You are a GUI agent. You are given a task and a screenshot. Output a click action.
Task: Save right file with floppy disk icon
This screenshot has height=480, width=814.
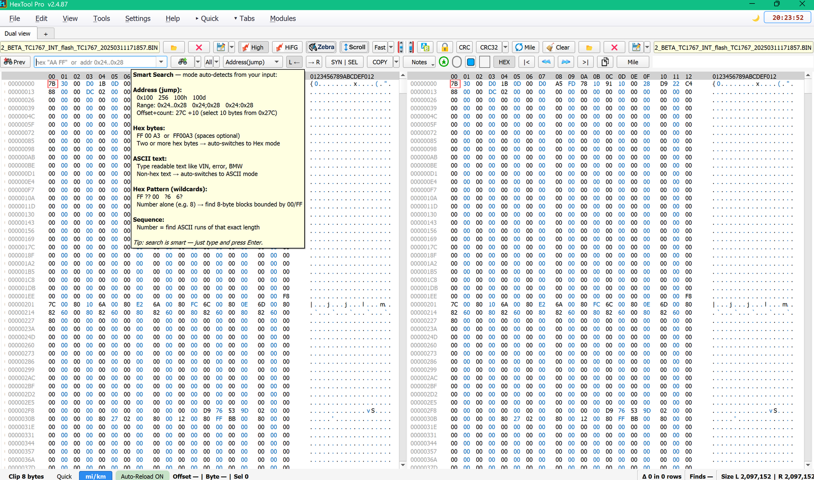(x=636, y=47)
